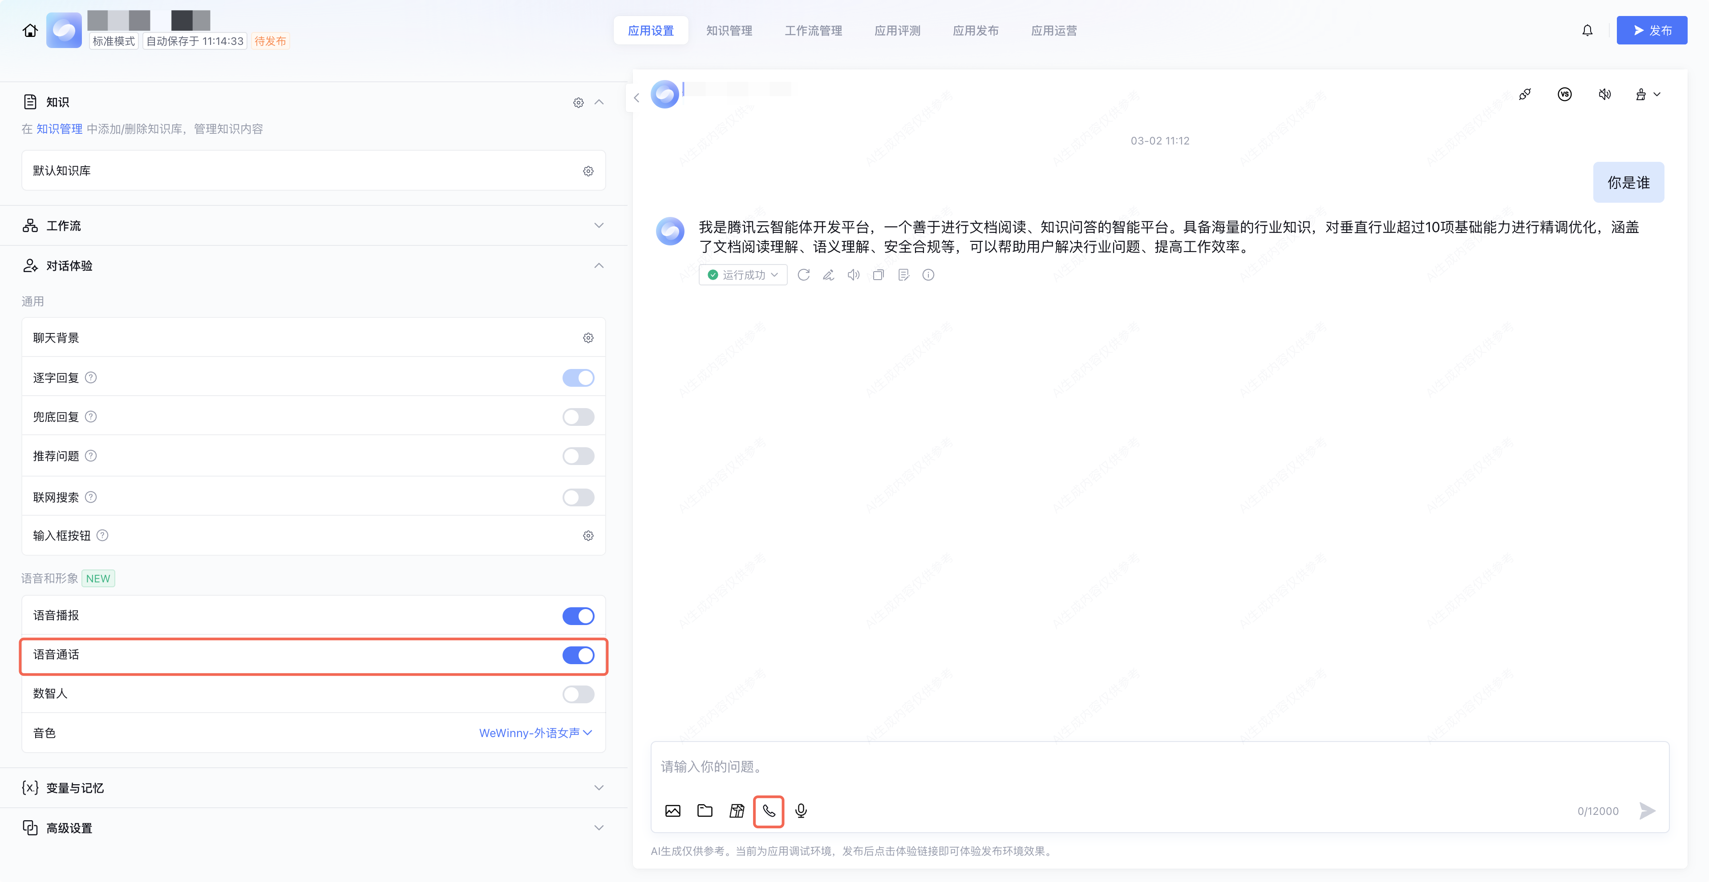The image size is (1709, 882).
Task: Switch to the 知识管理 tab
Action: [729, 31]
